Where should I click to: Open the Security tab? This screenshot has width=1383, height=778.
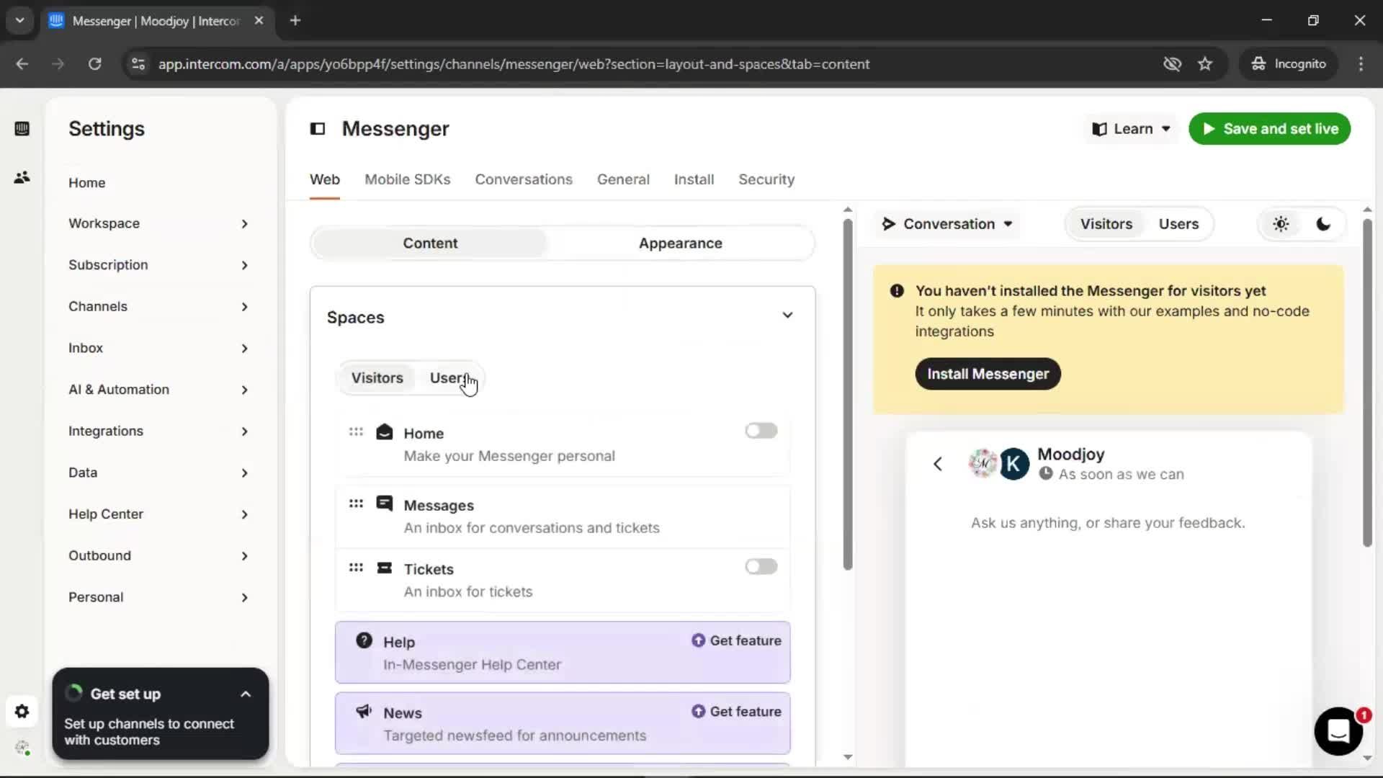(766, 179)
